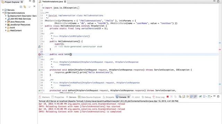Screen dimensions: 222x124
Task: Expand Java Resources node
Action: 6,22
